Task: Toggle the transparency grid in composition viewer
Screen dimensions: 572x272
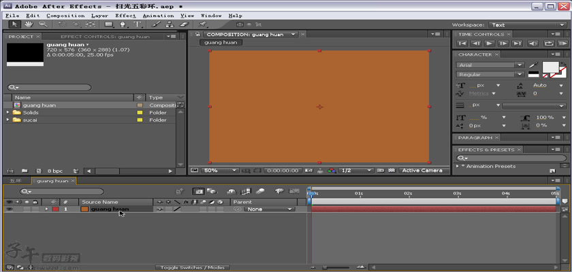Action: pyautogui.click(x=392, y=171)
